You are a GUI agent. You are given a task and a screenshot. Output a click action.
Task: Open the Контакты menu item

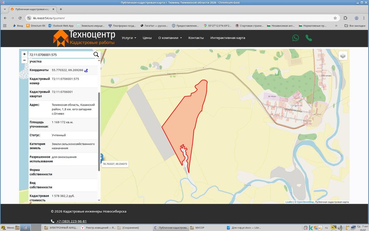pyautogui.click(x=196, y=38)
